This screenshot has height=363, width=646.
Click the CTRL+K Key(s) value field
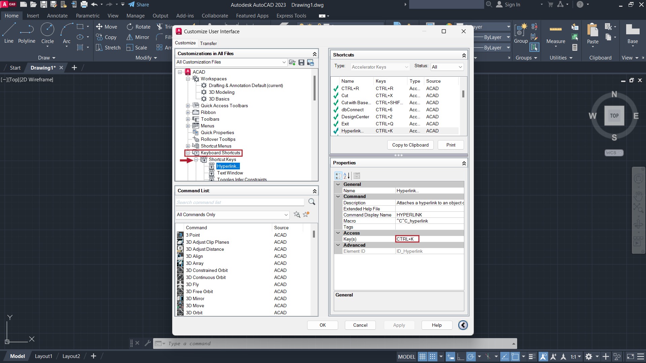407,239
